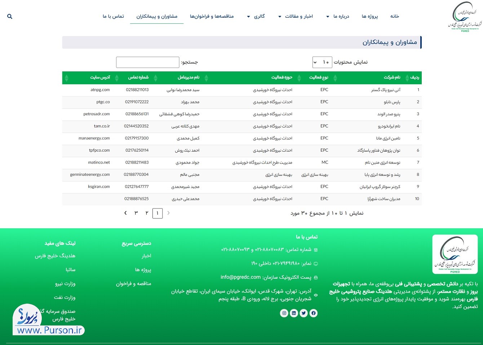Sort table by نام شرکت column arrows
This screenshot has width=483, height=345.
coord(335,77)
